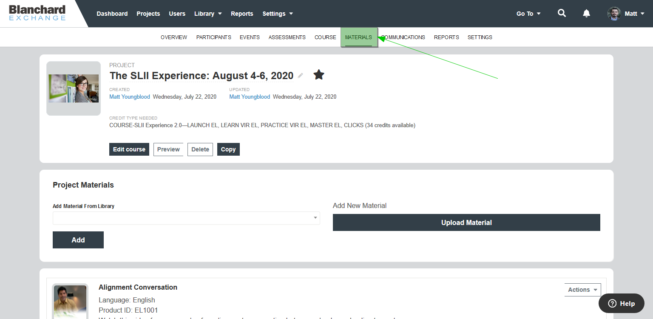Click the Add button under library field
653x319 pixels.
78,240
